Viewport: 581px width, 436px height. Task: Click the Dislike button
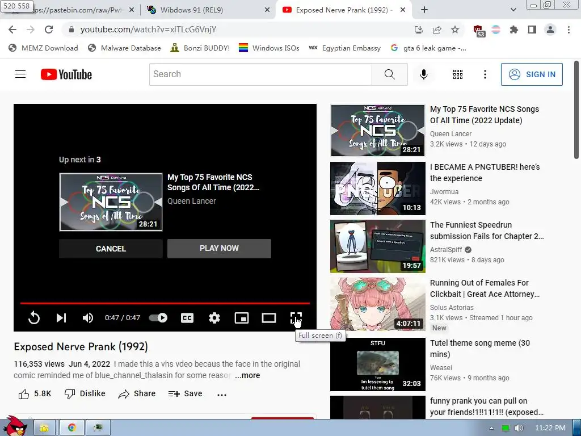85,394
